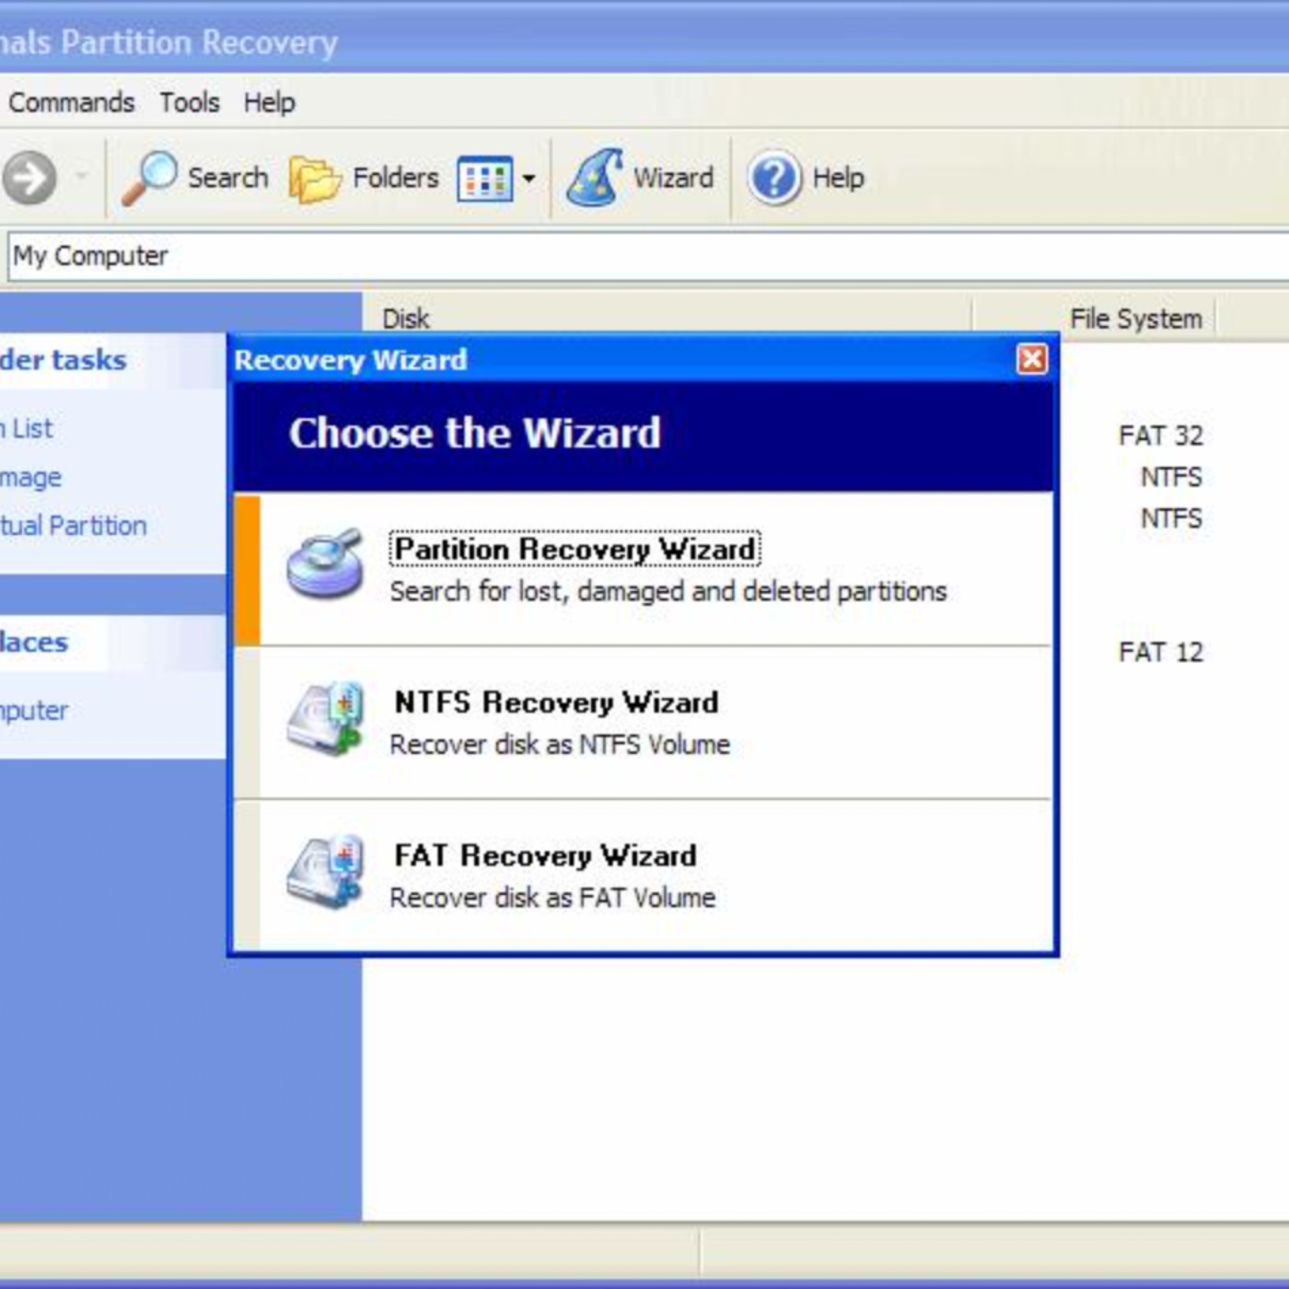Click the Search magnifier icon in toolbar
1289x1289 pixels.
(x=150, y=177)
